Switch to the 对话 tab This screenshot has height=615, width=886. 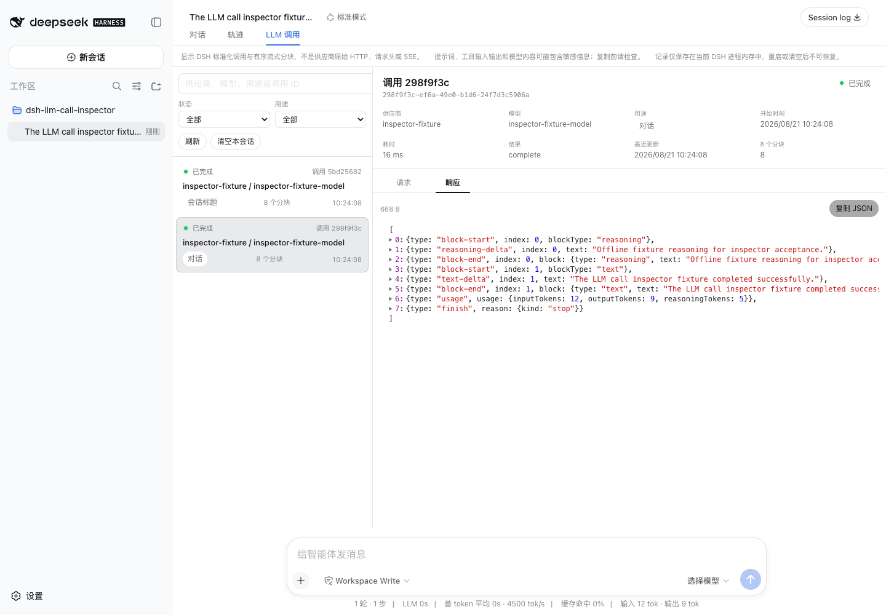click(198, 35)
